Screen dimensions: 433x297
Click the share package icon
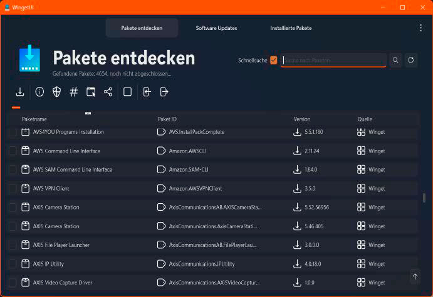108,92
